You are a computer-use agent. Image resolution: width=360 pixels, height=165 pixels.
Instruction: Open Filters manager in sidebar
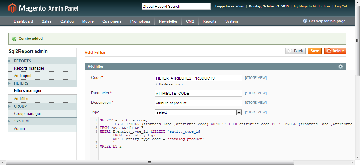(x=43, y=91)
